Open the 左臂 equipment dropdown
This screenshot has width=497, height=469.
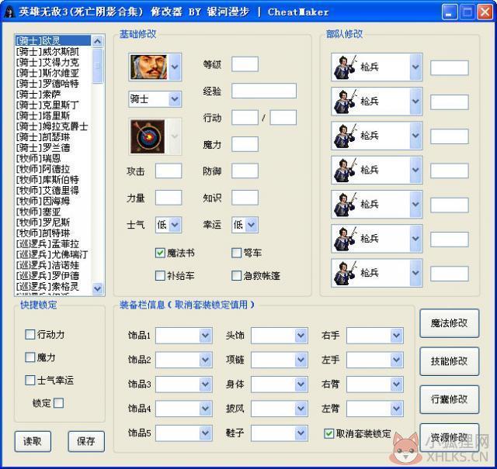pos(397,409)
